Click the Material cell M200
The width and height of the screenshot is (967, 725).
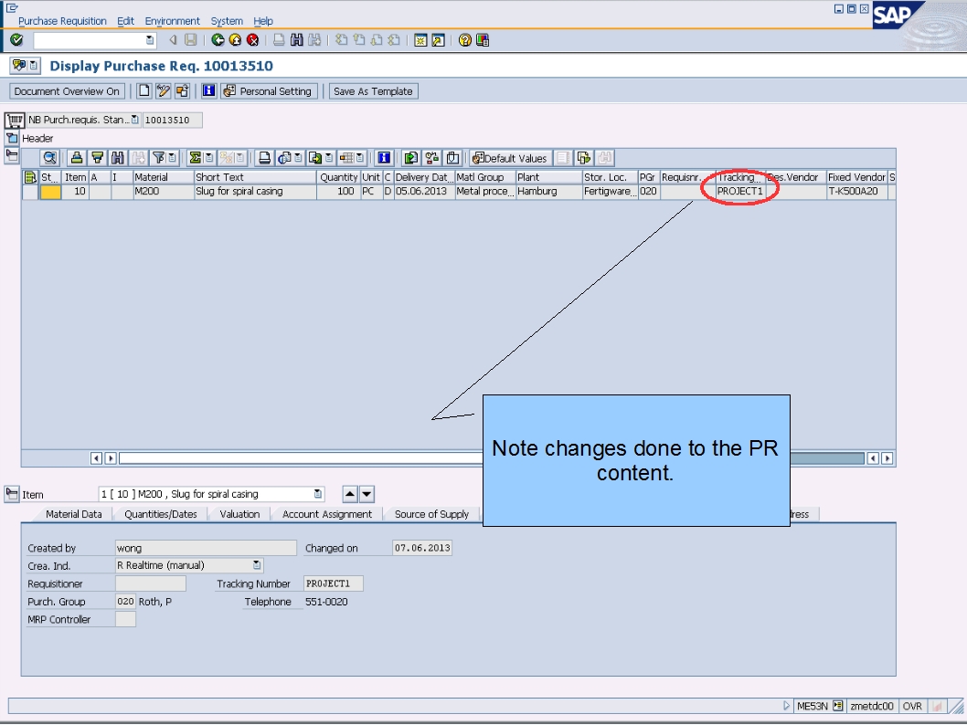[164, 192]
